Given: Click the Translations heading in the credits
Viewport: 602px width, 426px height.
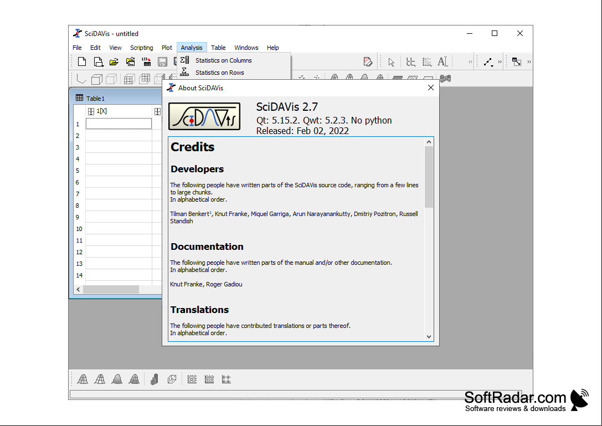Looking at the screenshot, I should point(199,310).
